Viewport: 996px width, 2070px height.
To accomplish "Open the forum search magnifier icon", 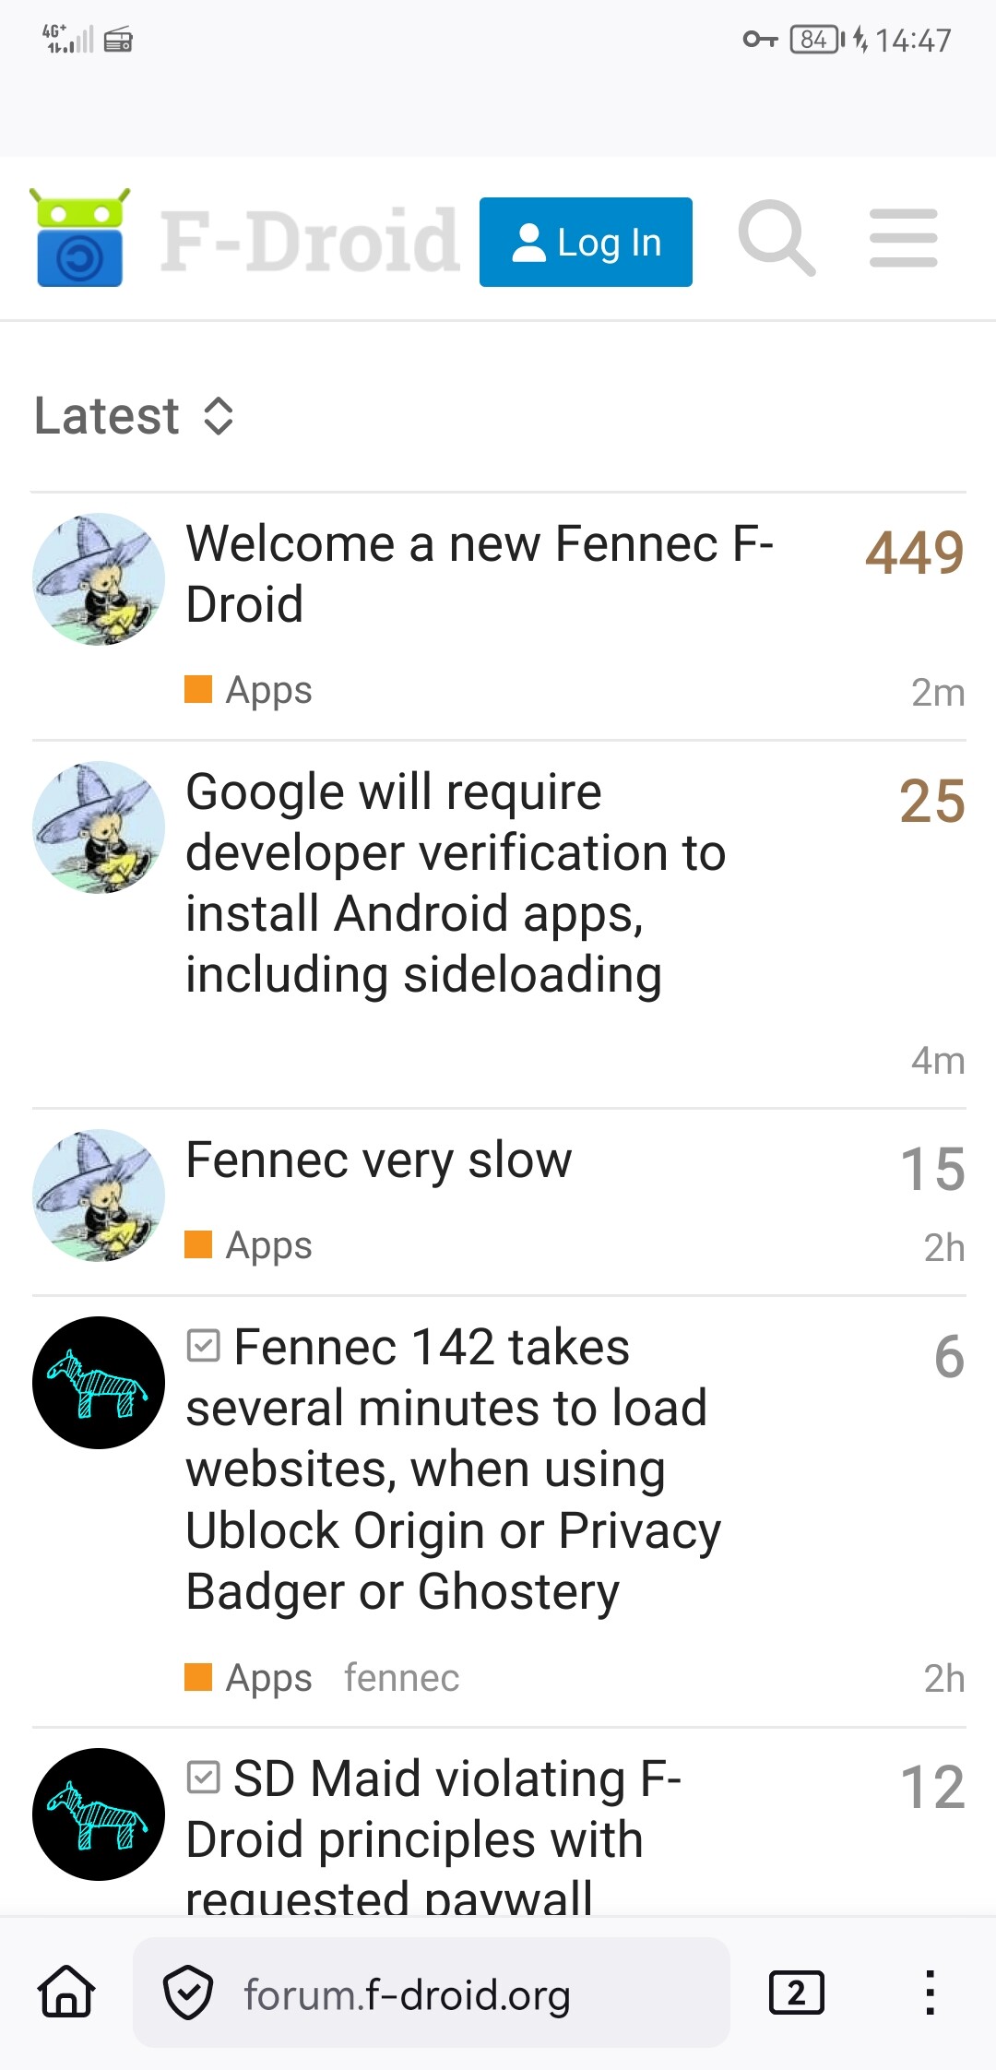I will pyautogui.click(x=777, y=239).
